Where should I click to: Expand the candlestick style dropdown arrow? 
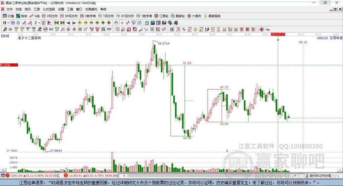point(39,23)
